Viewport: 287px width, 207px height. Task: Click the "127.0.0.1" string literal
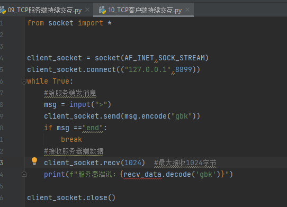click(148, 70)
